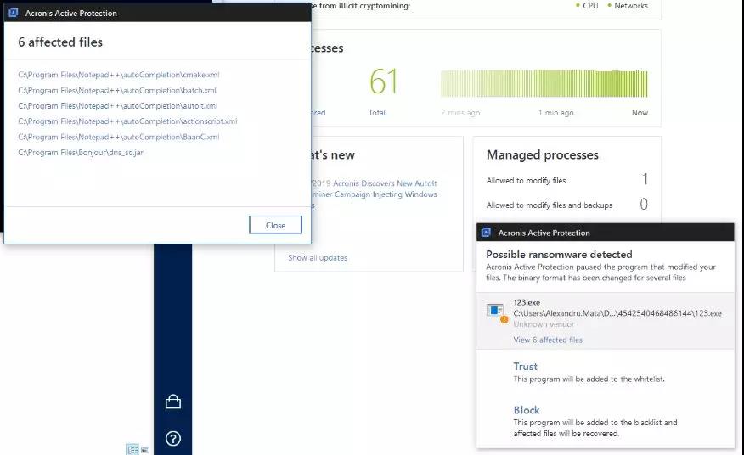Trust the 123.exe program

coord(526,367)
